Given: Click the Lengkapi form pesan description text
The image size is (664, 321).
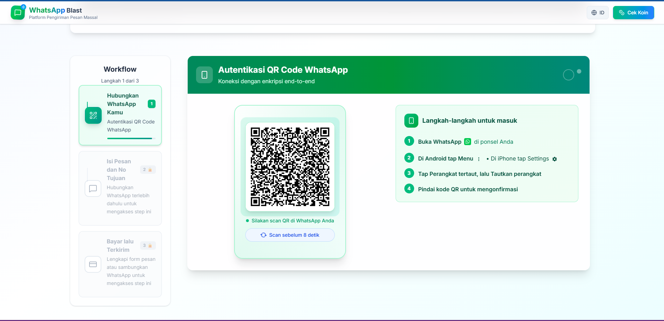Looking at the screenshot, I should click(x=131, y=271).
